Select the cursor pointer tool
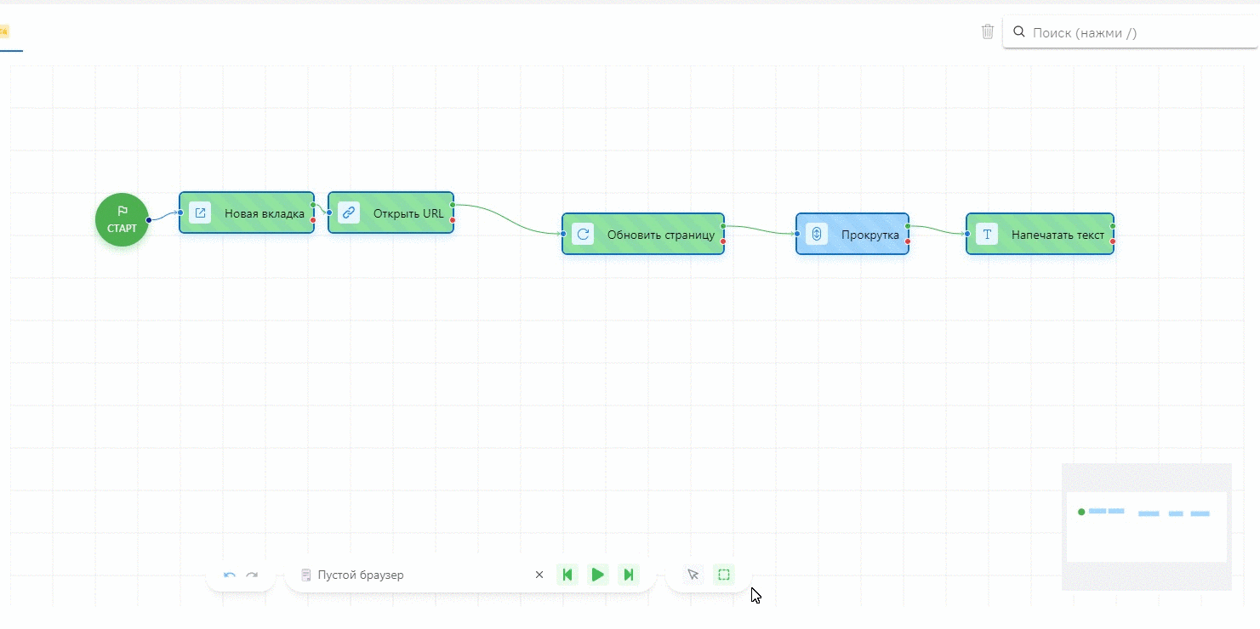Viewport: 1260px width, 629px height. click(693, 575)
